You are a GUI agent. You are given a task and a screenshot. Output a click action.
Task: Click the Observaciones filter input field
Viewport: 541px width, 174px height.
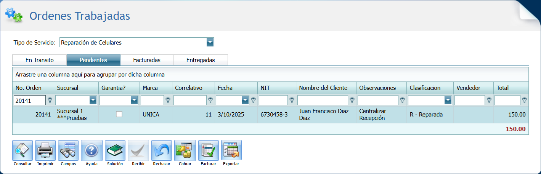(378, 101)
